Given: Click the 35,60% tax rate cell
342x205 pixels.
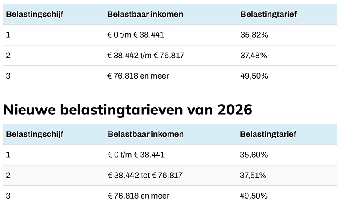Looking at the screenshot, I should [254, 155].
